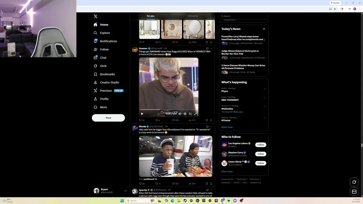Screen dimensions: 363x204
Task: Open more options on Woody post
Action: pyautogui.click(x=211, y=126)
